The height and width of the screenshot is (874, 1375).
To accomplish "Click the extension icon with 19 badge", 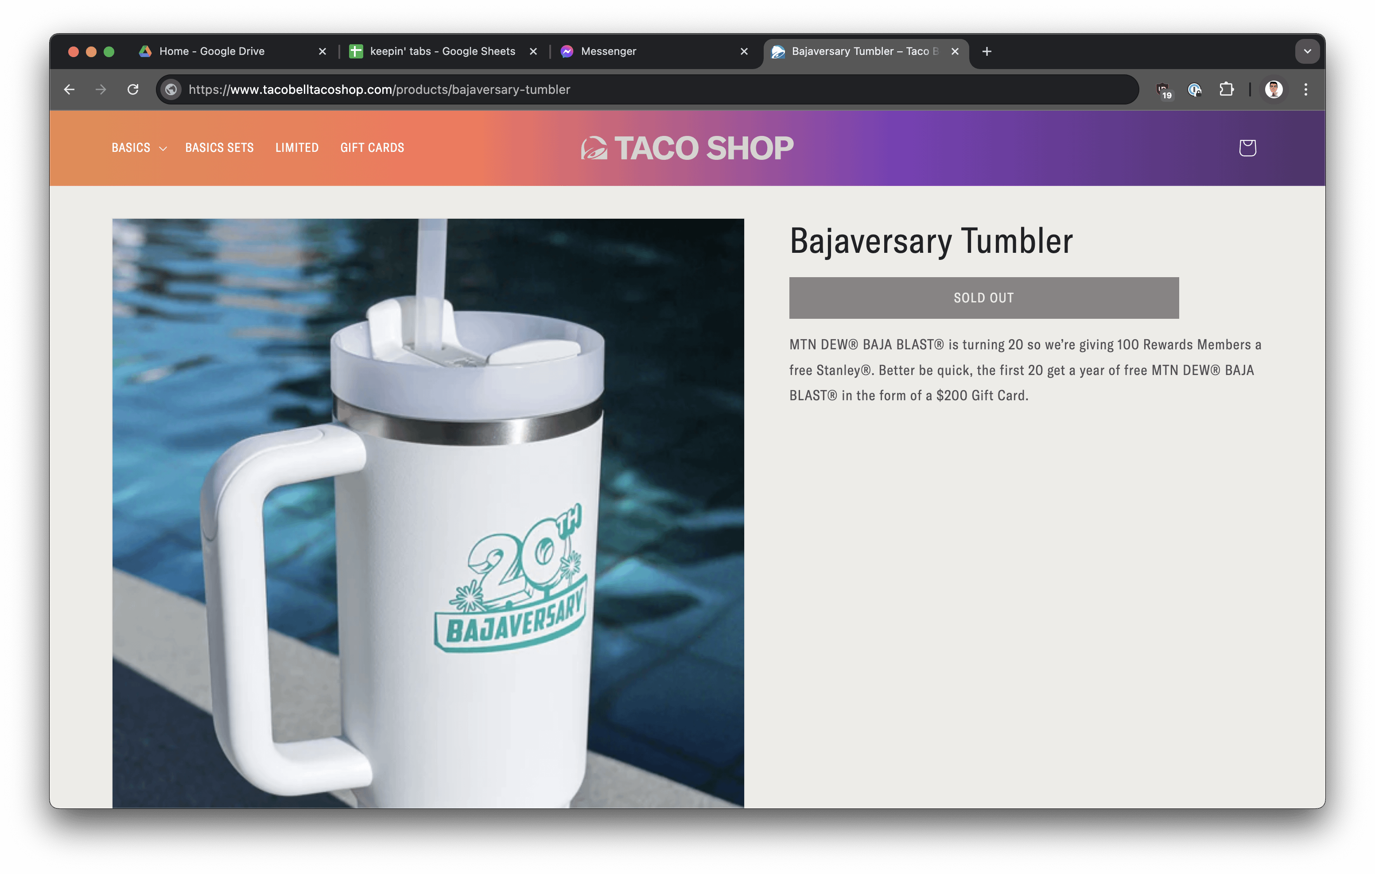I will tap(1163, 90).
